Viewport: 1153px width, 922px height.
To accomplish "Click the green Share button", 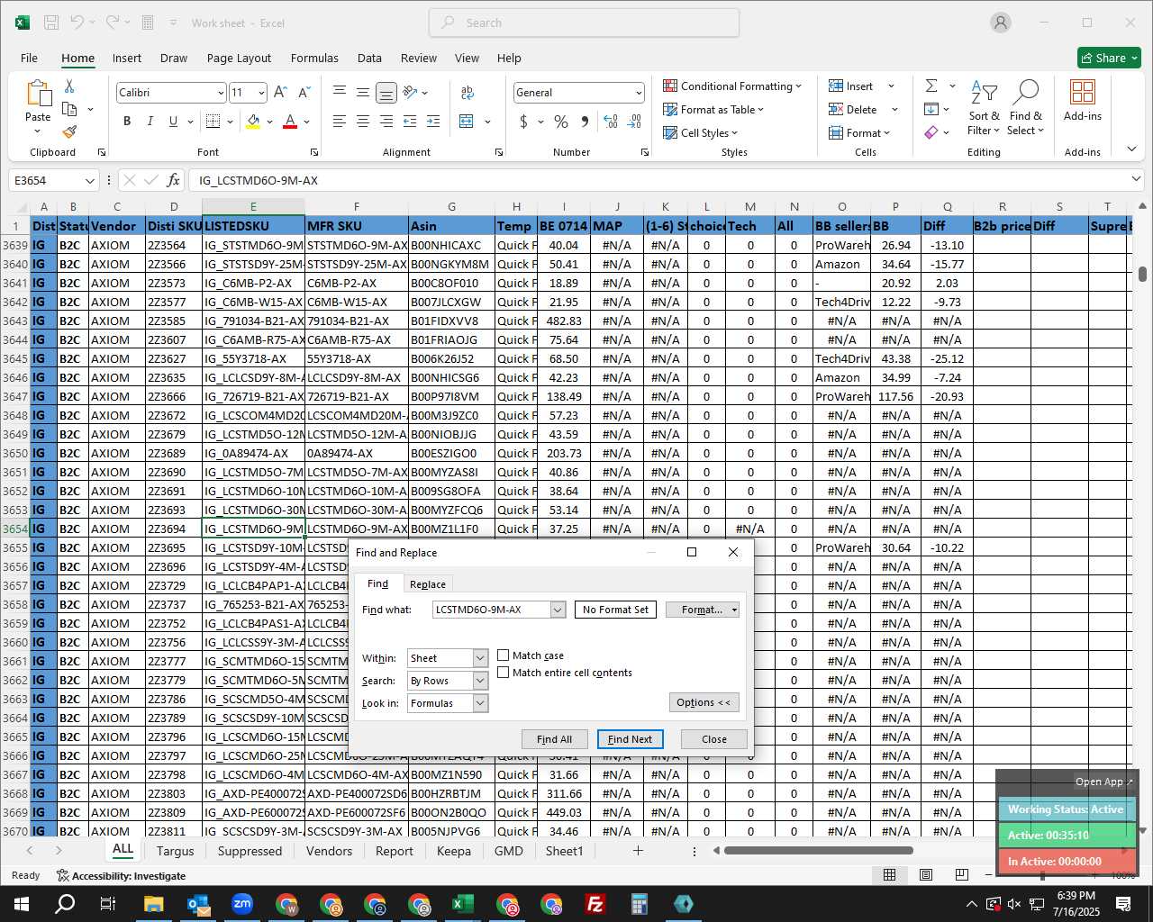I will 1110,58.
